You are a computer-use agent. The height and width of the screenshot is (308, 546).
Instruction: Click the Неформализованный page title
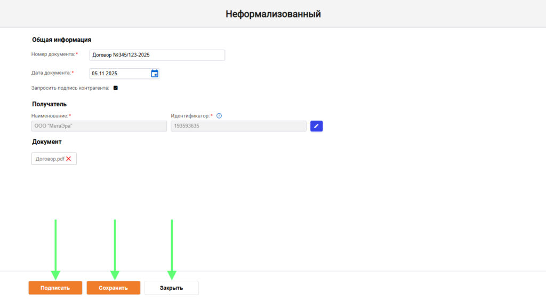point(273,14)
